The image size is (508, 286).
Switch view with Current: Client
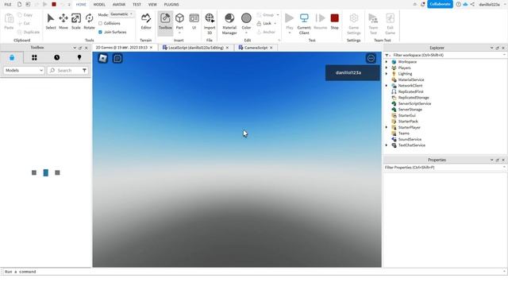[x=304, y=24]
